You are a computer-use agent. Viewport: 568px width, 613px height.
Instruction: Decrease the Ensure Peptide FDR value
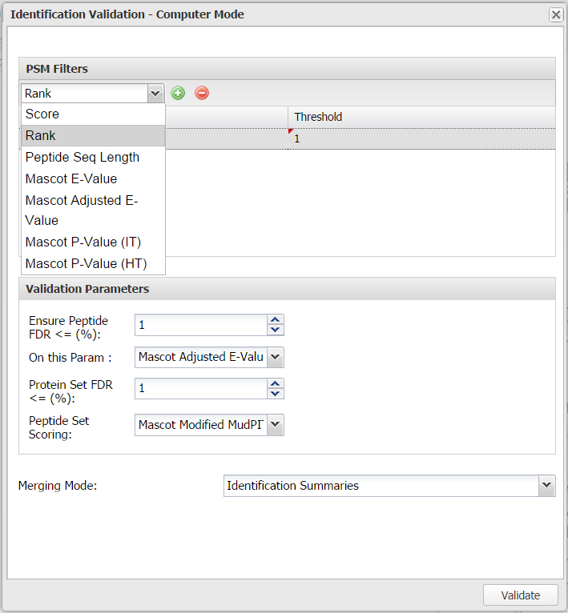point(276,330)
